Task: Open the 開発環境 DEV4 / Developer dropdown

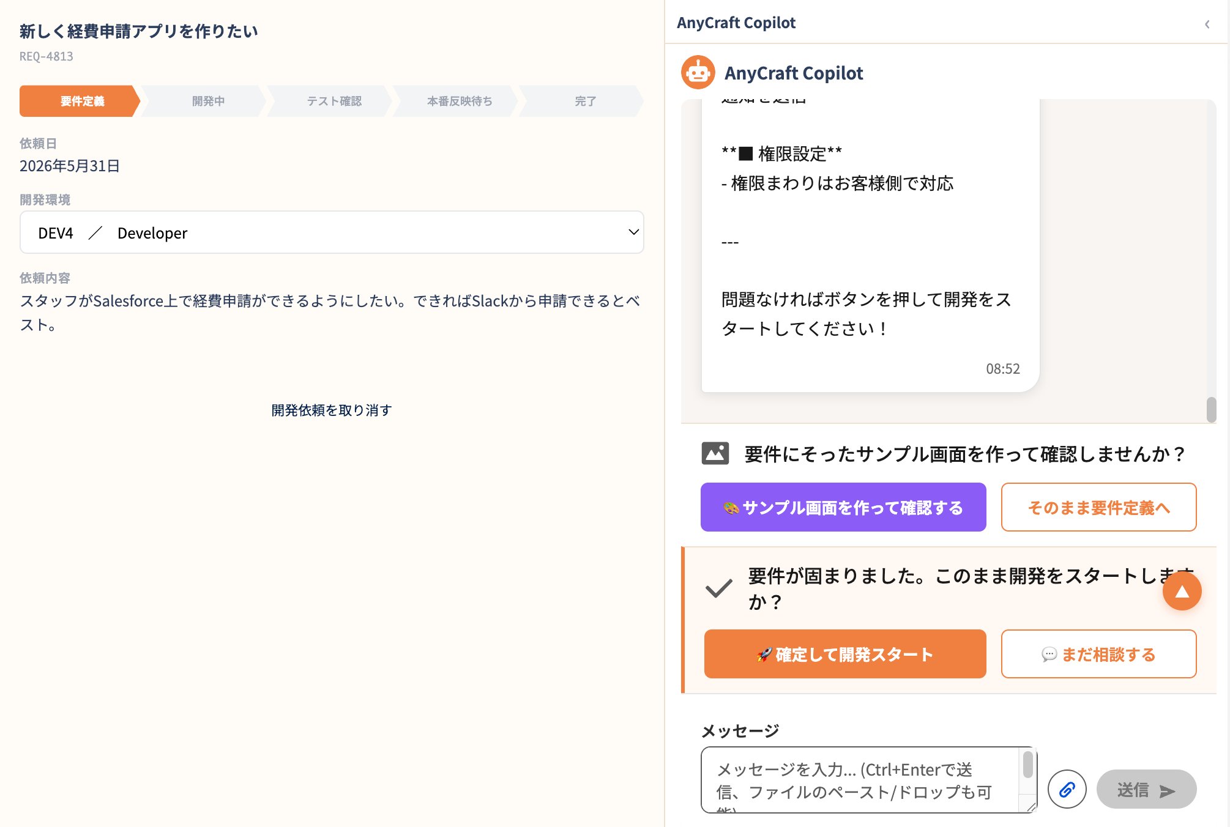Action: tap(332, 232)
